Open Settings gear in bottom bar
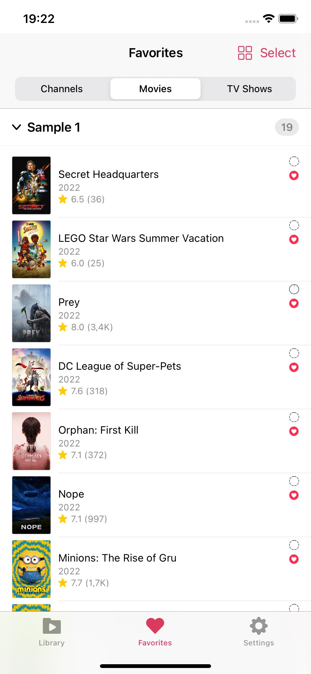This screenshot has width=311, height=674. click(x=258, y=632)
